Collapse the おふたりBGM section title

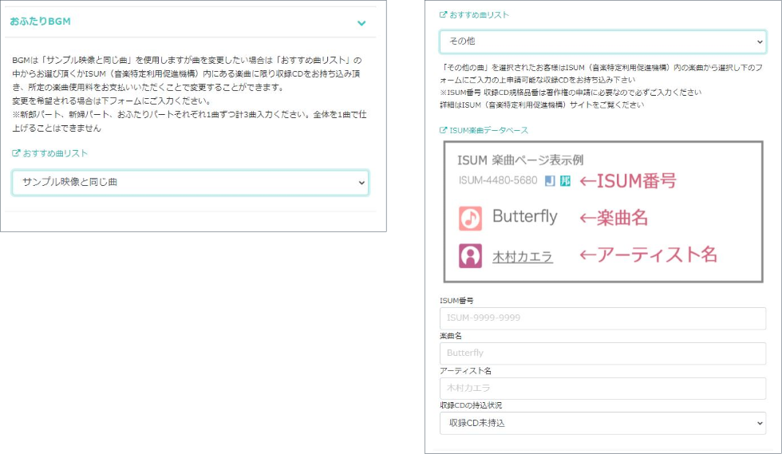click(x=40, y=22)
